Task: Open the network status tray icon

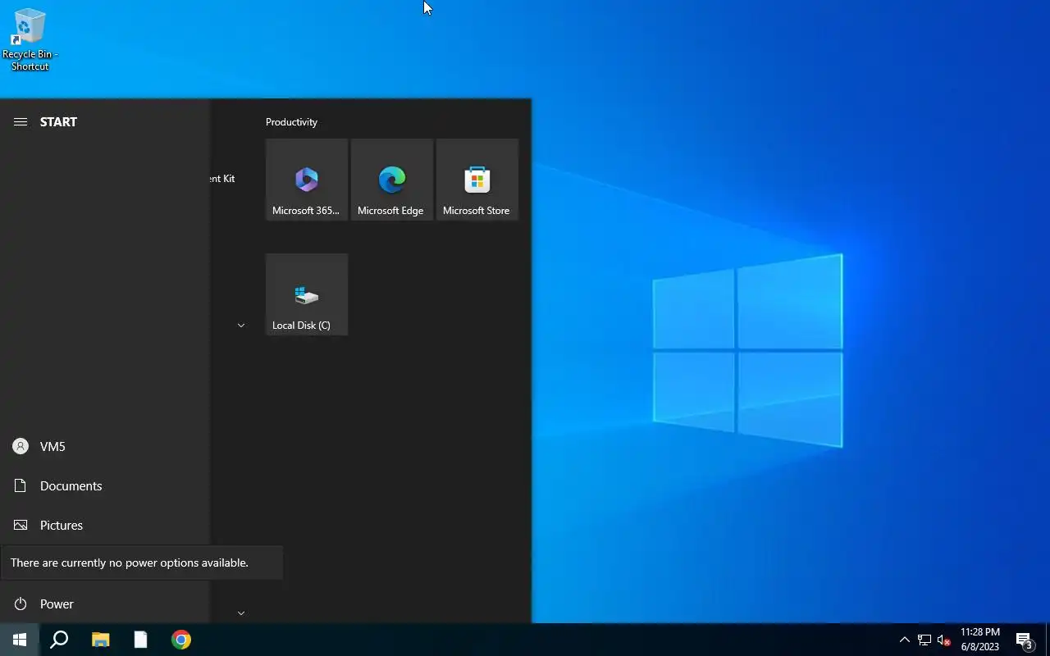Action: [924, 640]
